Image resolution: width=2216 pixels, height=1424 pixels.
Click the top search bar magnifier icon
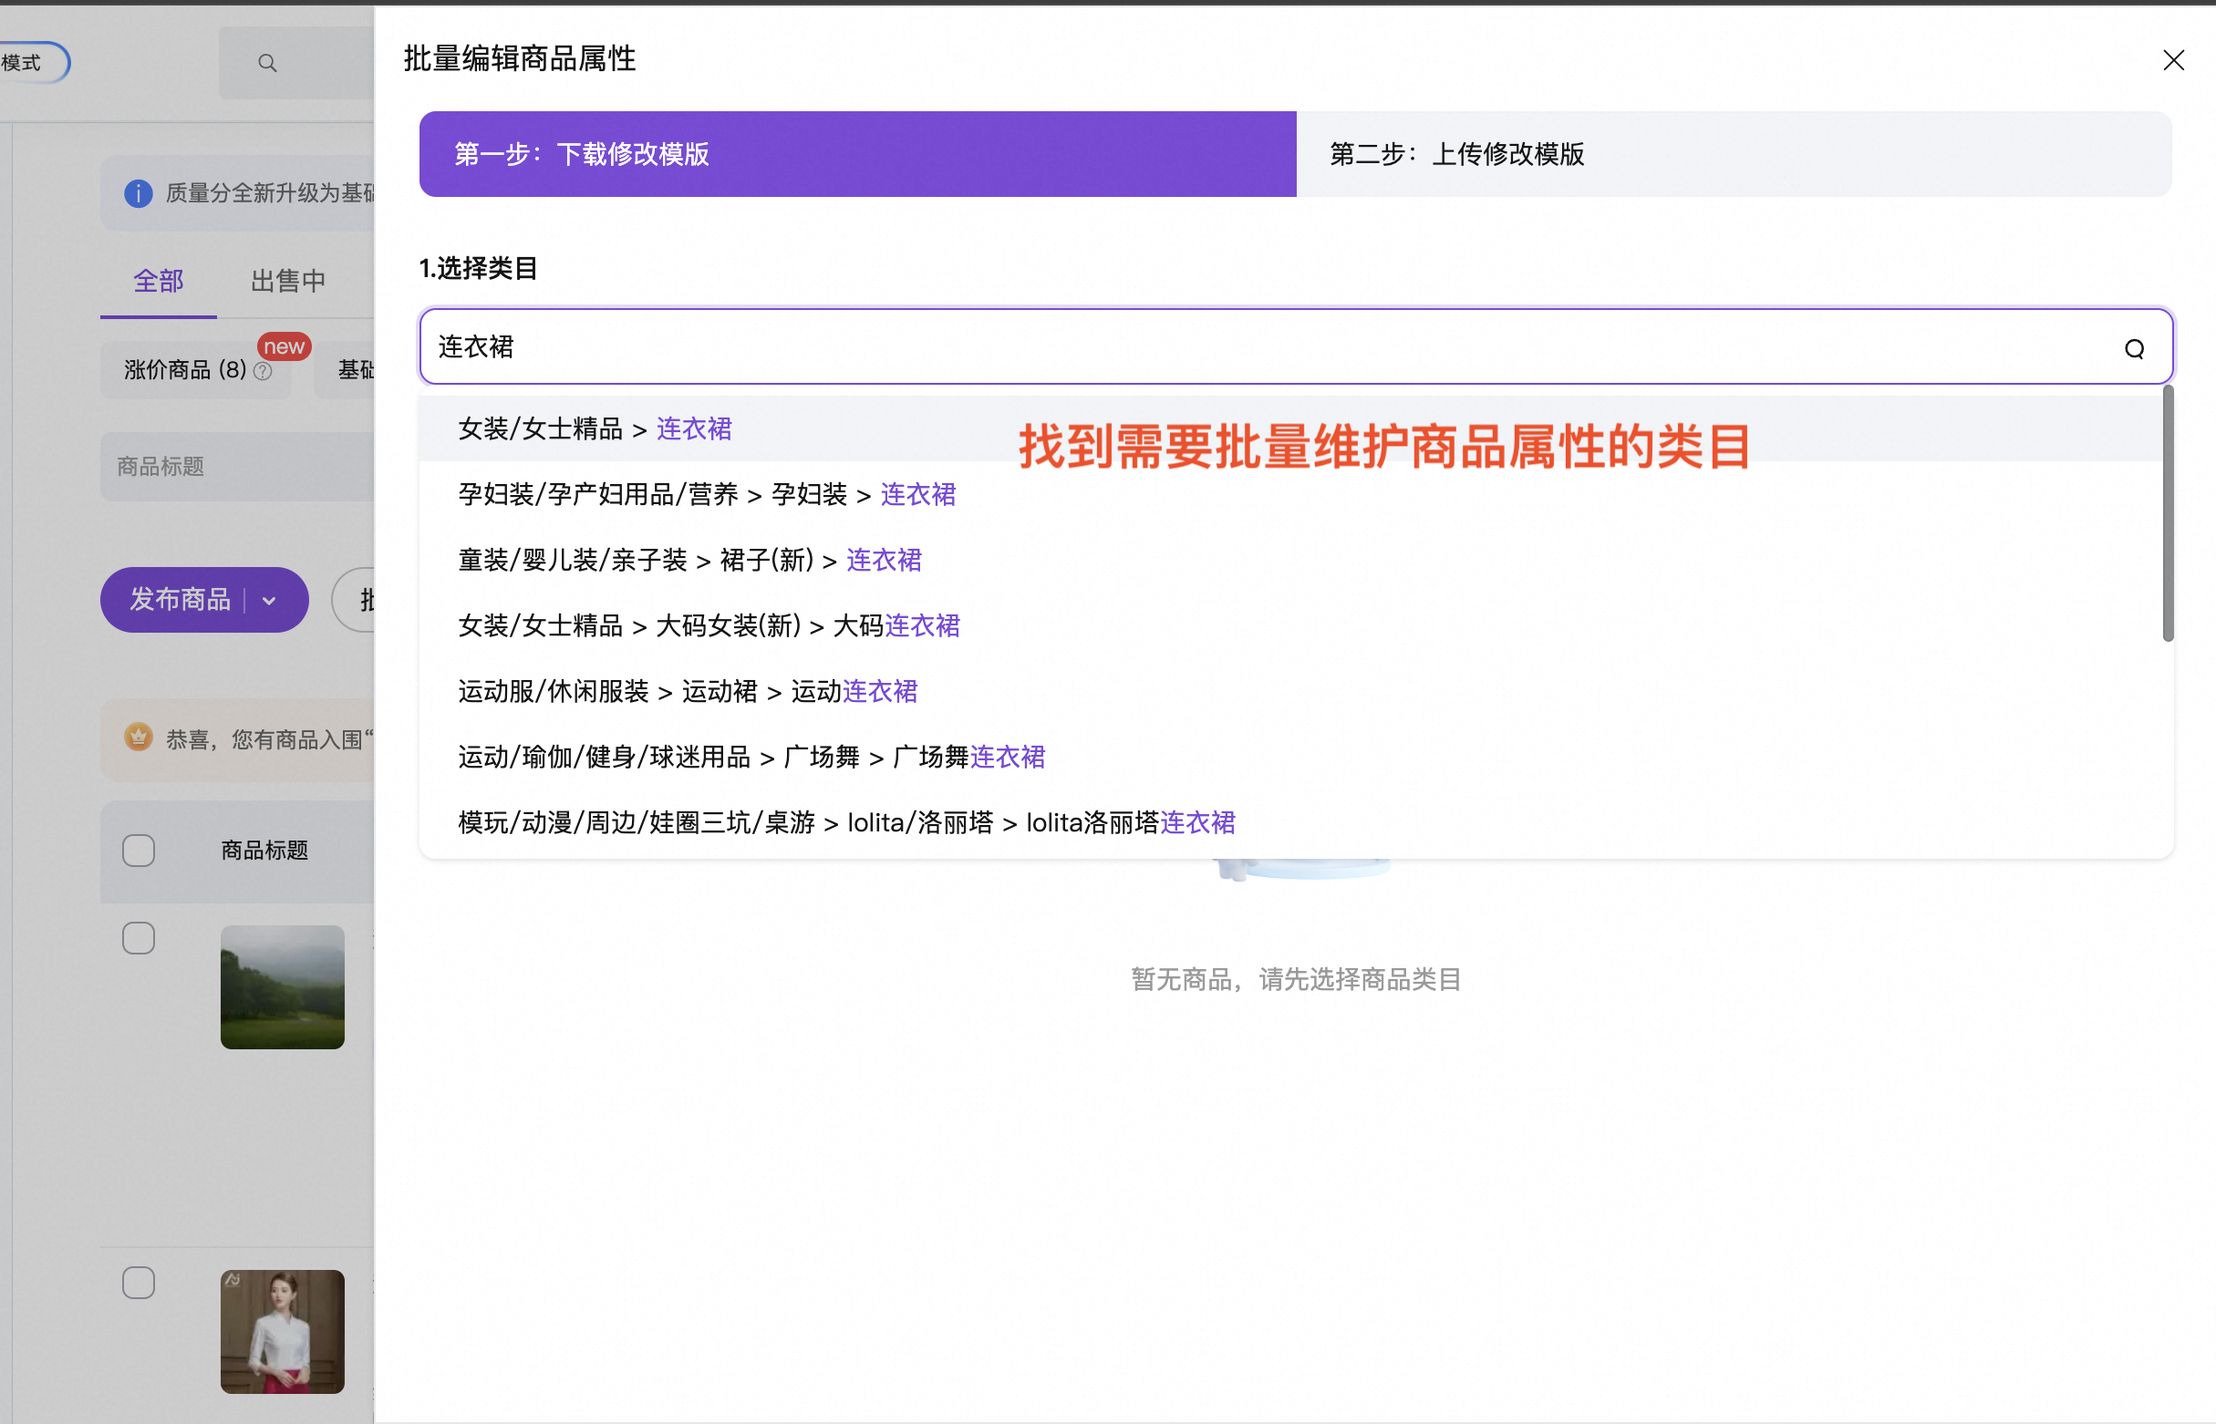267,63
